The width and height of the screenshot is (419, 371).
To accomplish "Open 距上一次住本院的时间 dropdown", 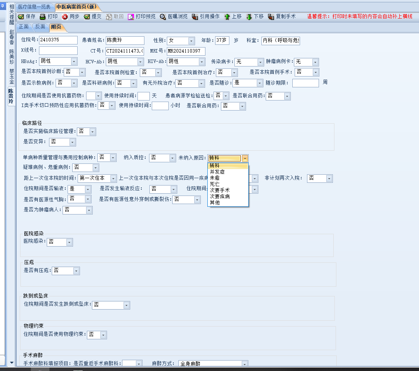I will tap(113, 179).
